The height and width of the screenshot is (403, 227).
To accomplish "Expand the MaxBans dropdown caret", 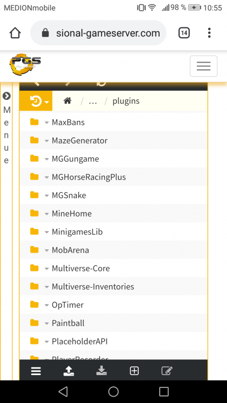I will pyautogui.click(x=47, y=123).
